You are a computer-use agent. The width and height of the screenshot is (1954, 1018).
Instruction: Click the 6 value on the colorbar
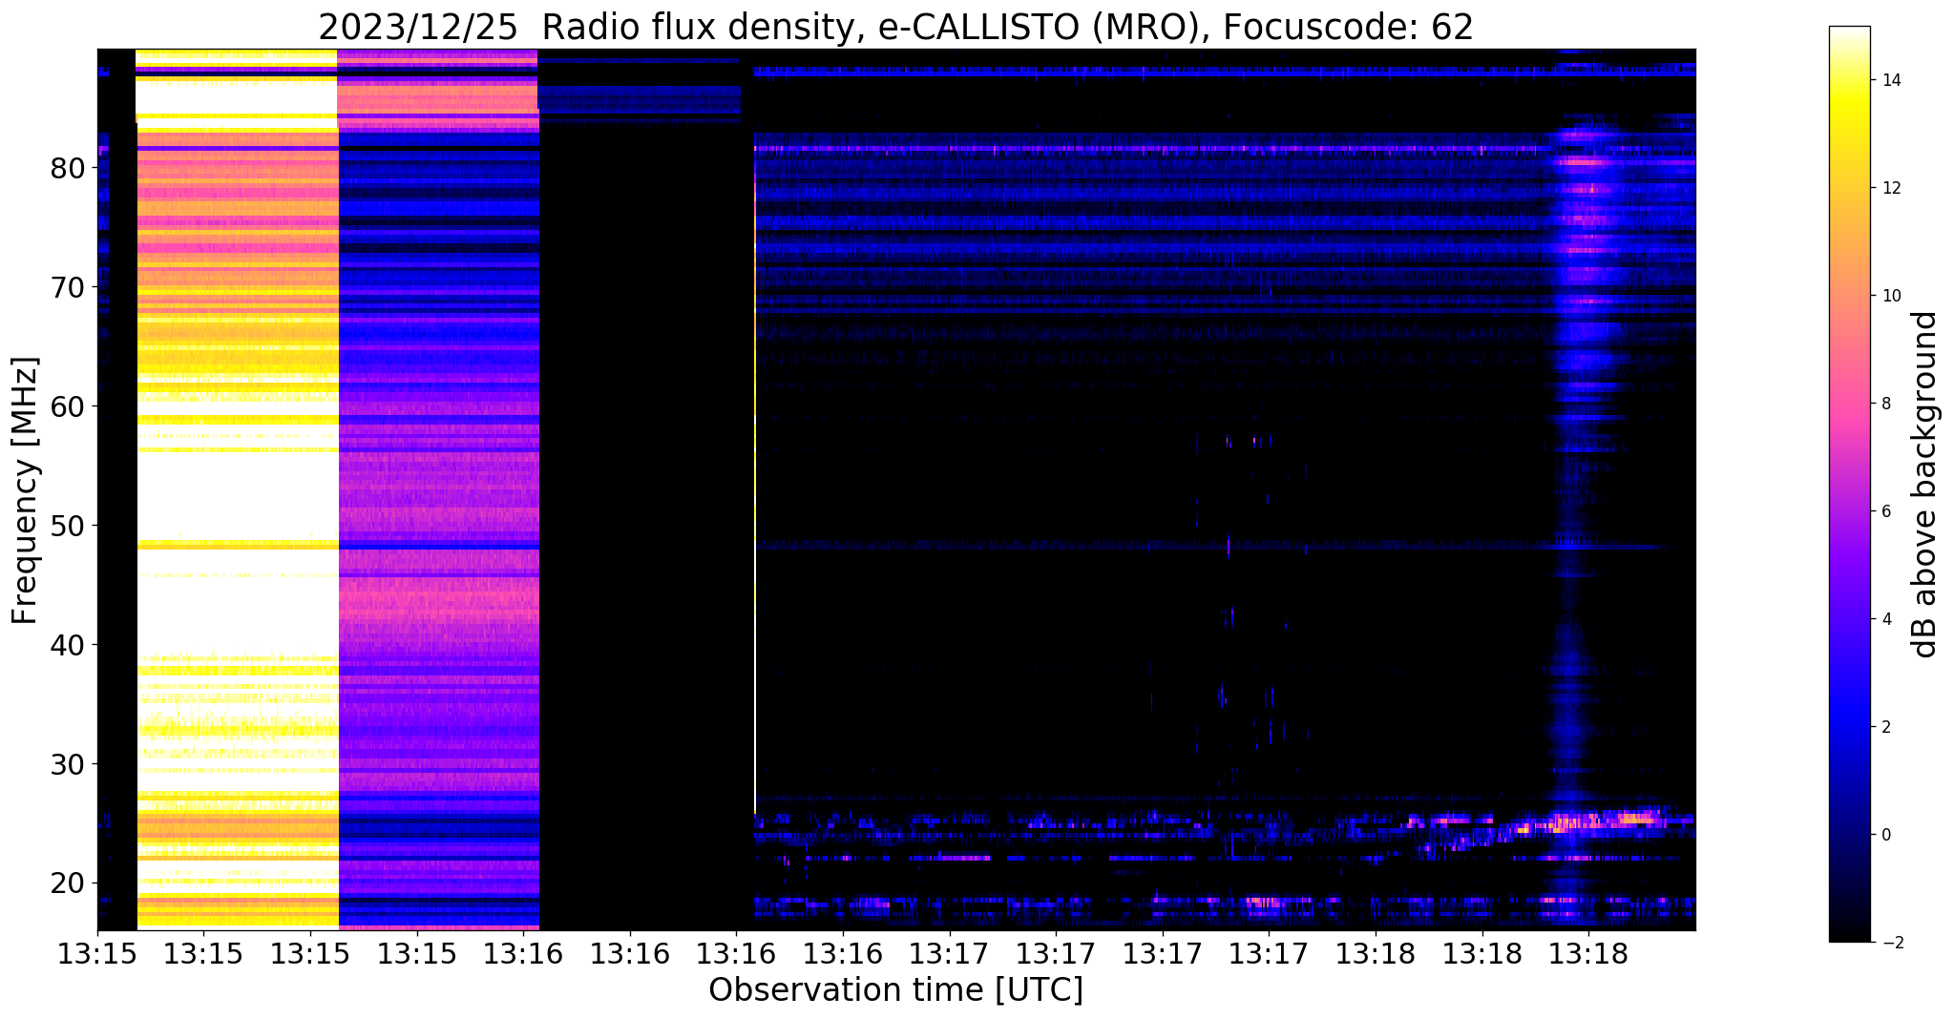tap(1885, 511)
